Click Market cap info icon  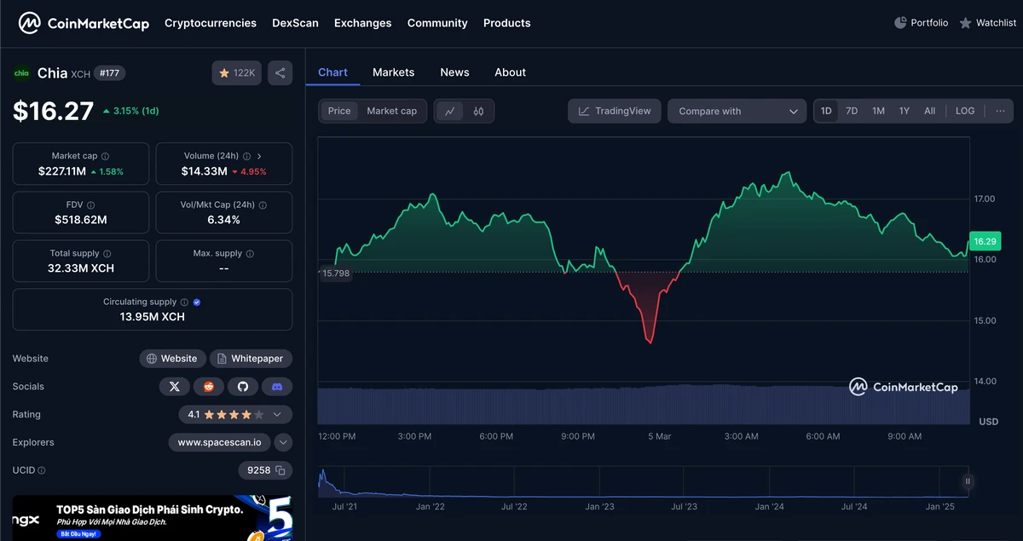click(106, 156)
